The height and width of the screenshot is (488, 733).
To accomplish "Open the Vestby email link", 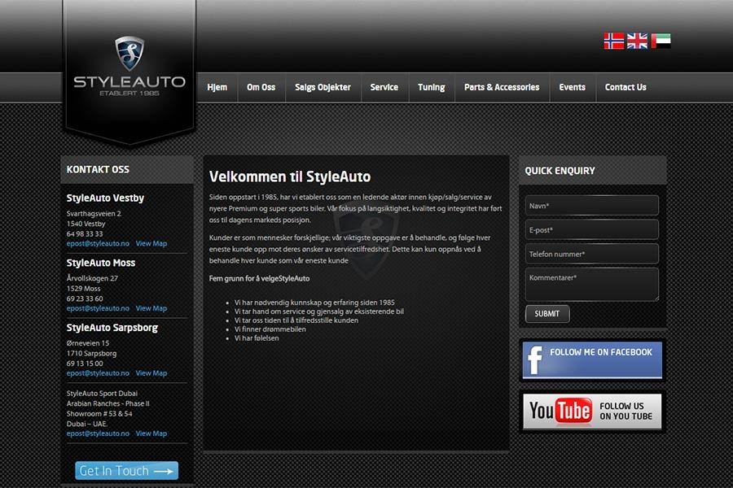I will click(x=98, y=244).
